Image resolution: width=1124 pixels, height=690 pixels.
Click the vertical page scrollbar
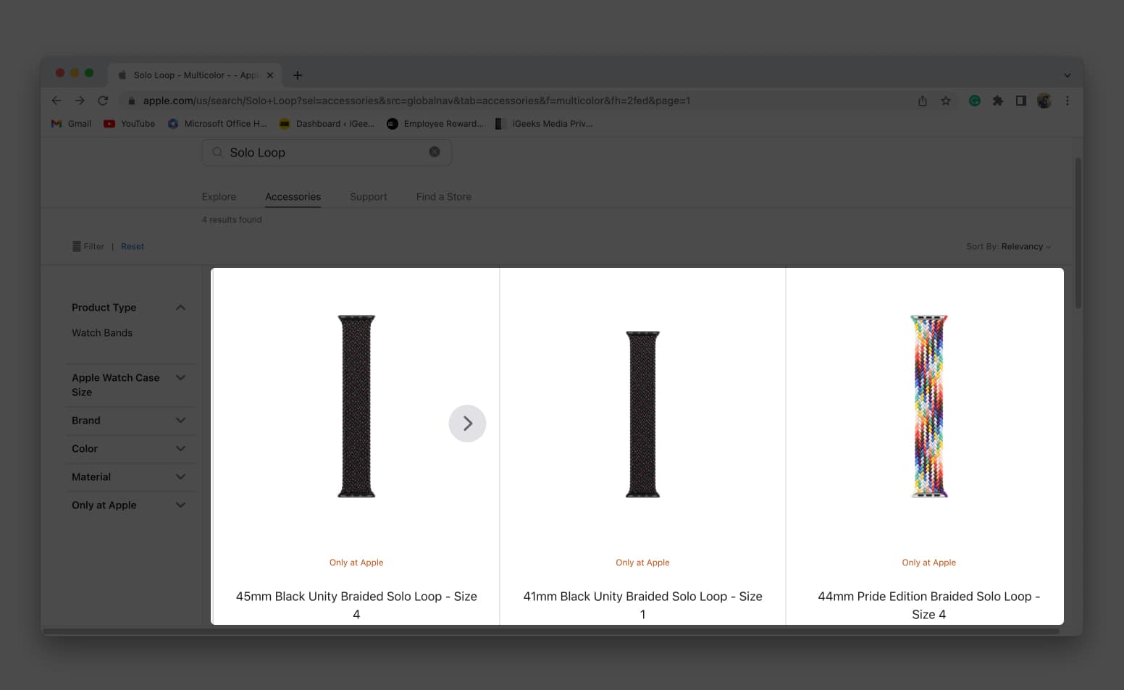tap(1078, 233)
